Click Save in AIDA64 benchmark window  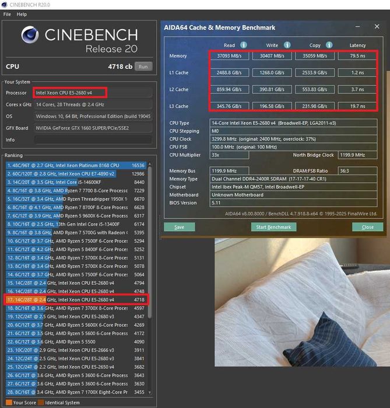[x=180, y=227]
